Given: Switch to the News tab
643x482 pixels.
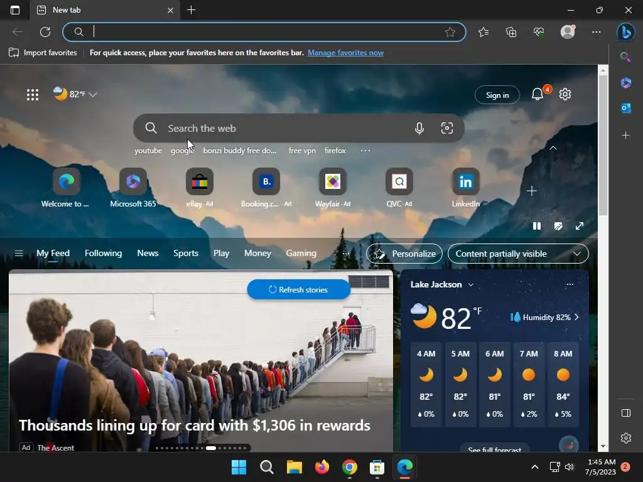Looking at the screenshot, I should click(148, 254).
